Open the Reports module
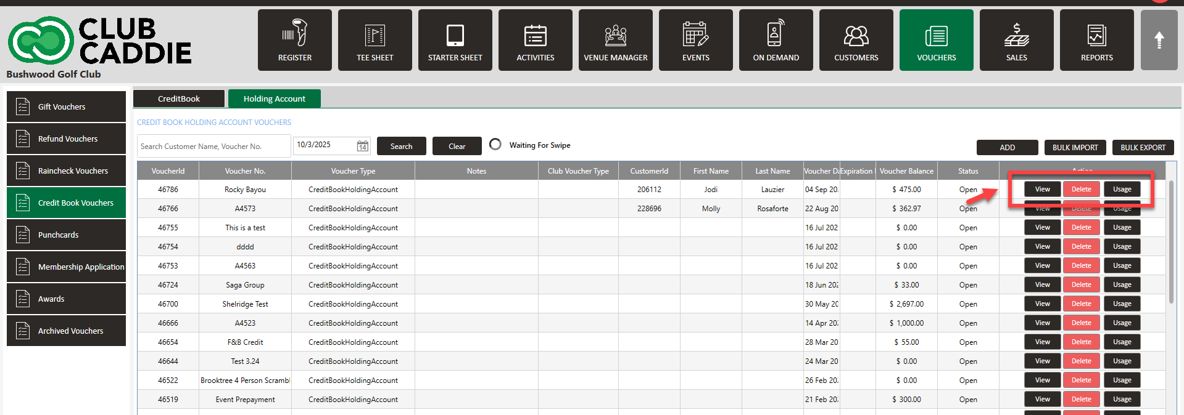 [x=1096, y=40]
